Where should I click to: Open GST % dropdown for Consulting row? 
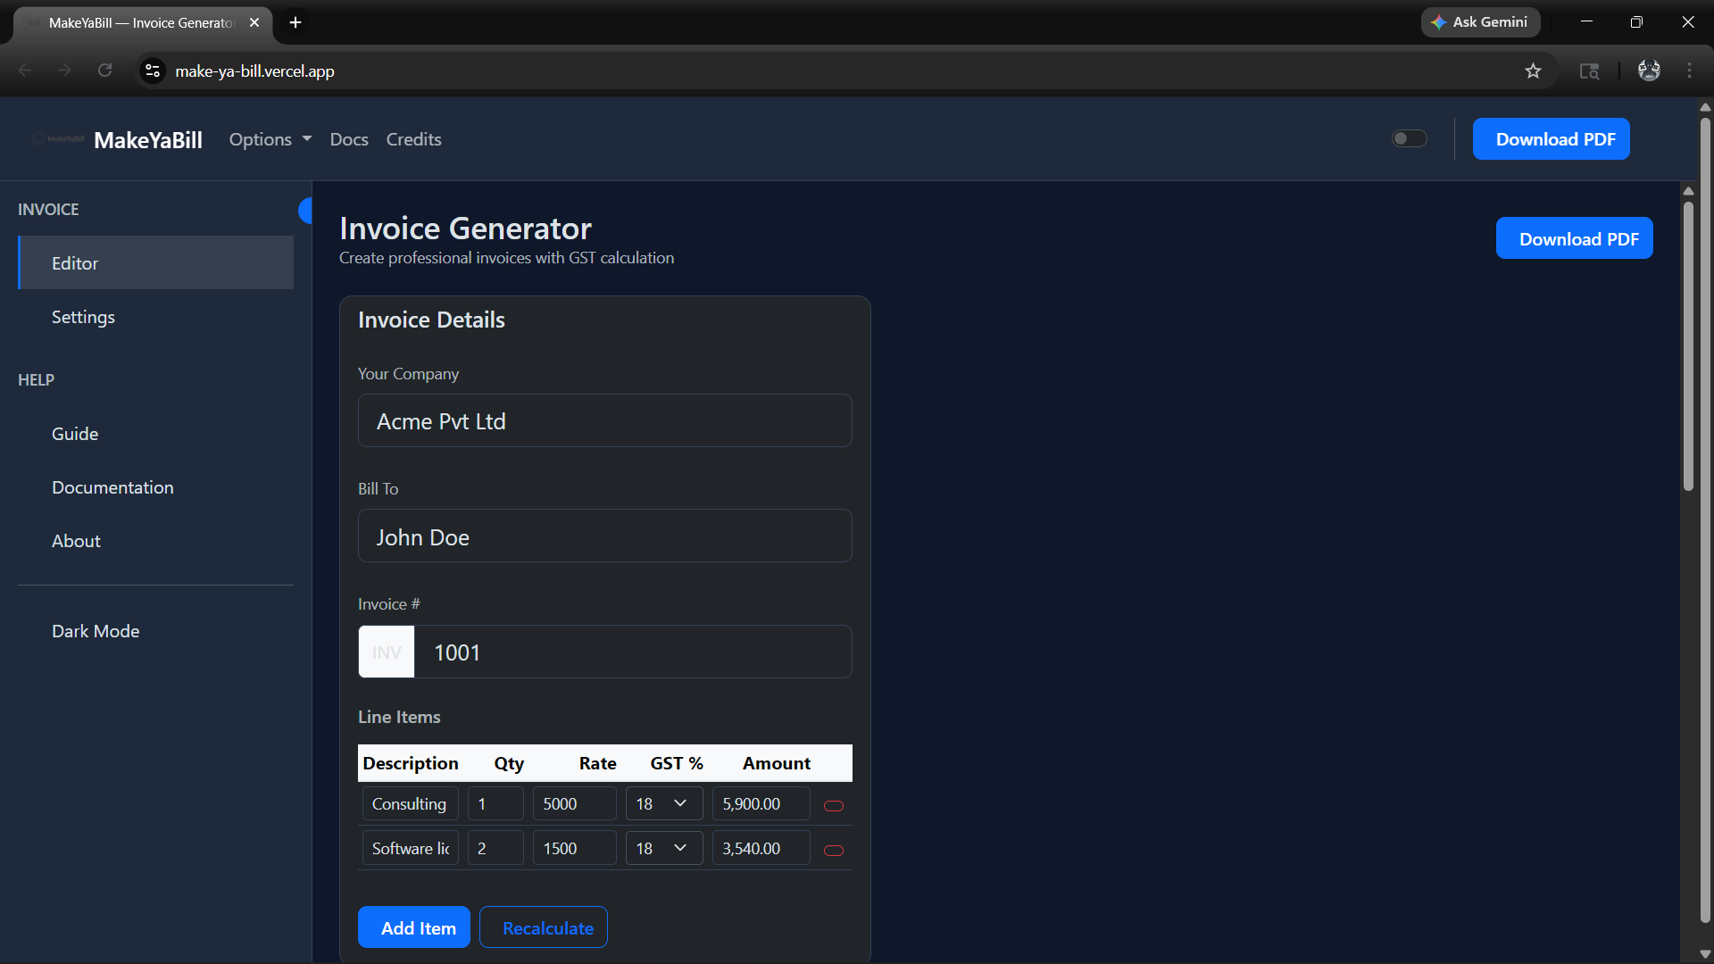click(x=663, y=803)
